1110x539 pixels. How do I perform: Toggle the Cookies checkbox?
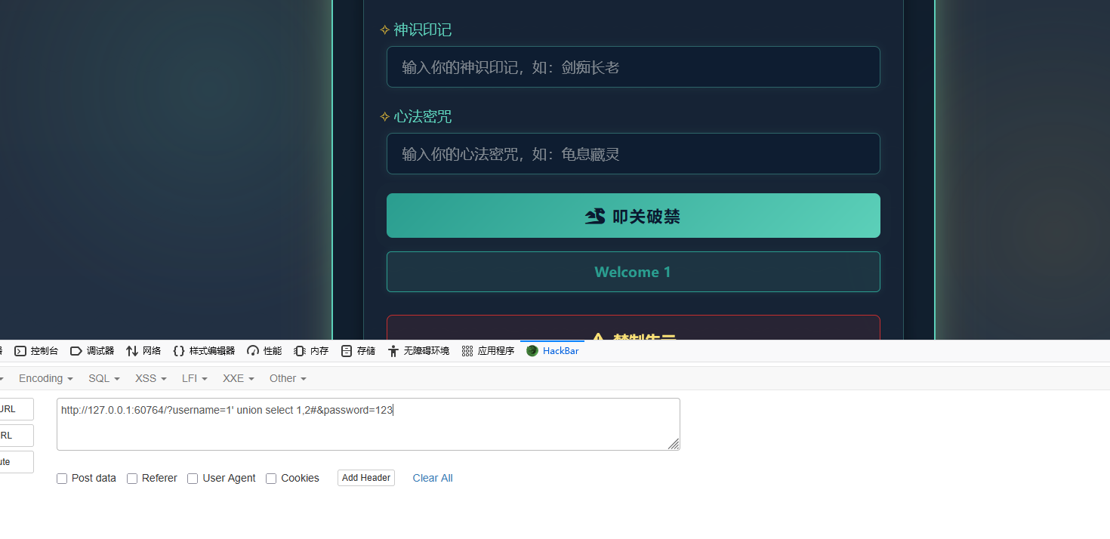[x=271, y=479]
